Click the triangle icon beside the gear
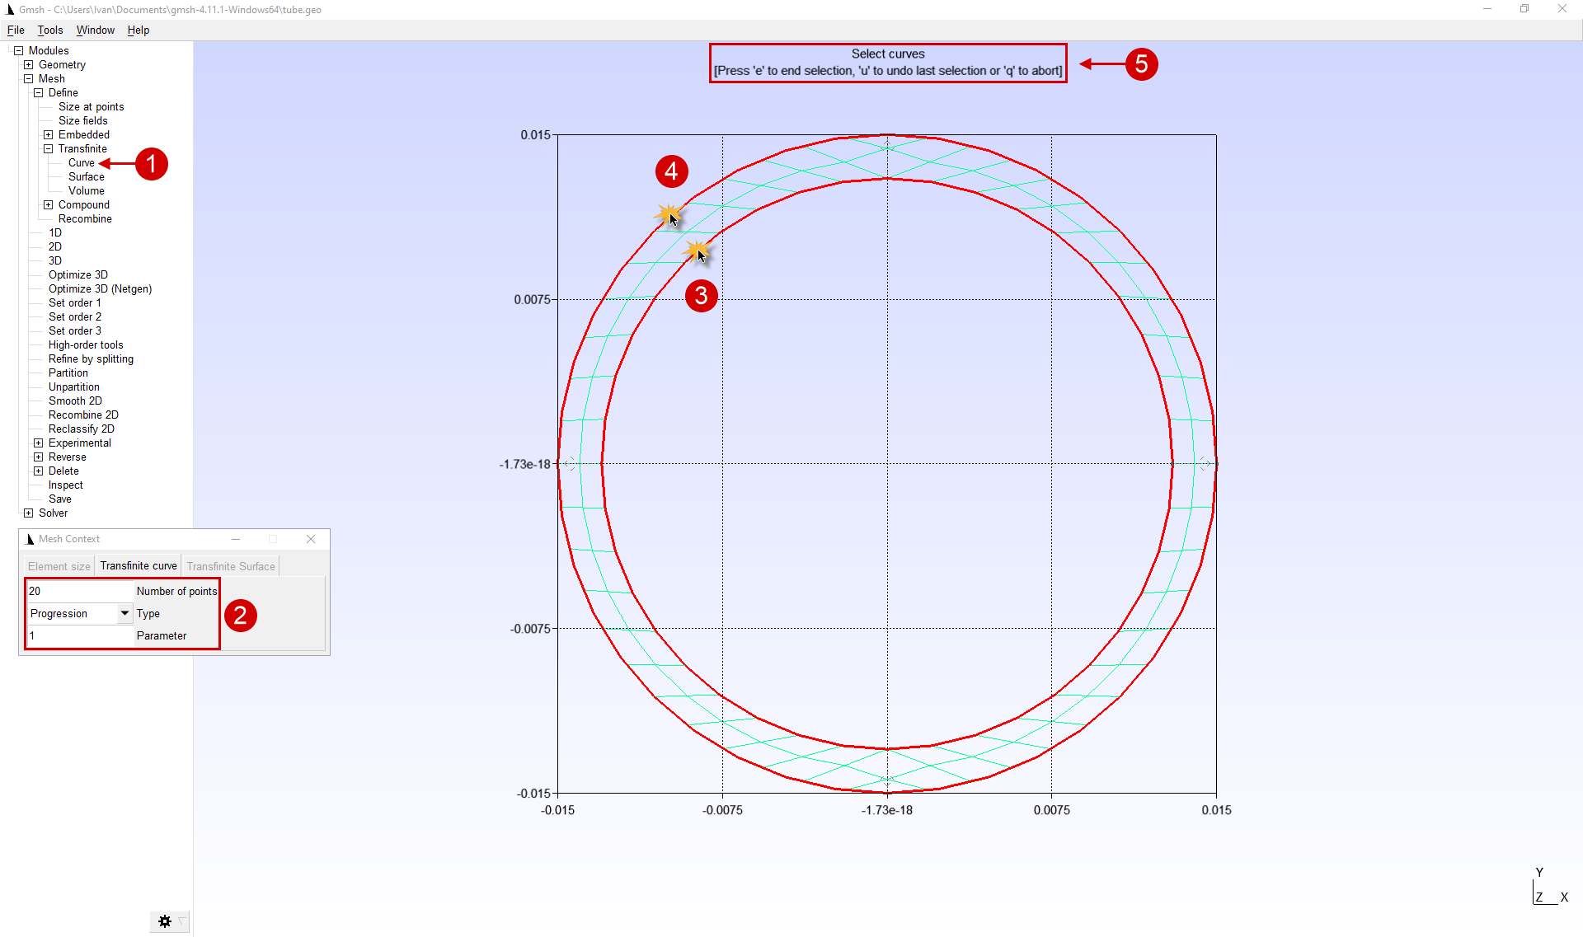Viewport: 1583px width, 937px height. tap(182, 921)
